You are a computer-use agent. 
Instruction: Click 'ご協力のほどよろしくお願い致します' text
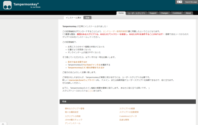coord(80,72)
